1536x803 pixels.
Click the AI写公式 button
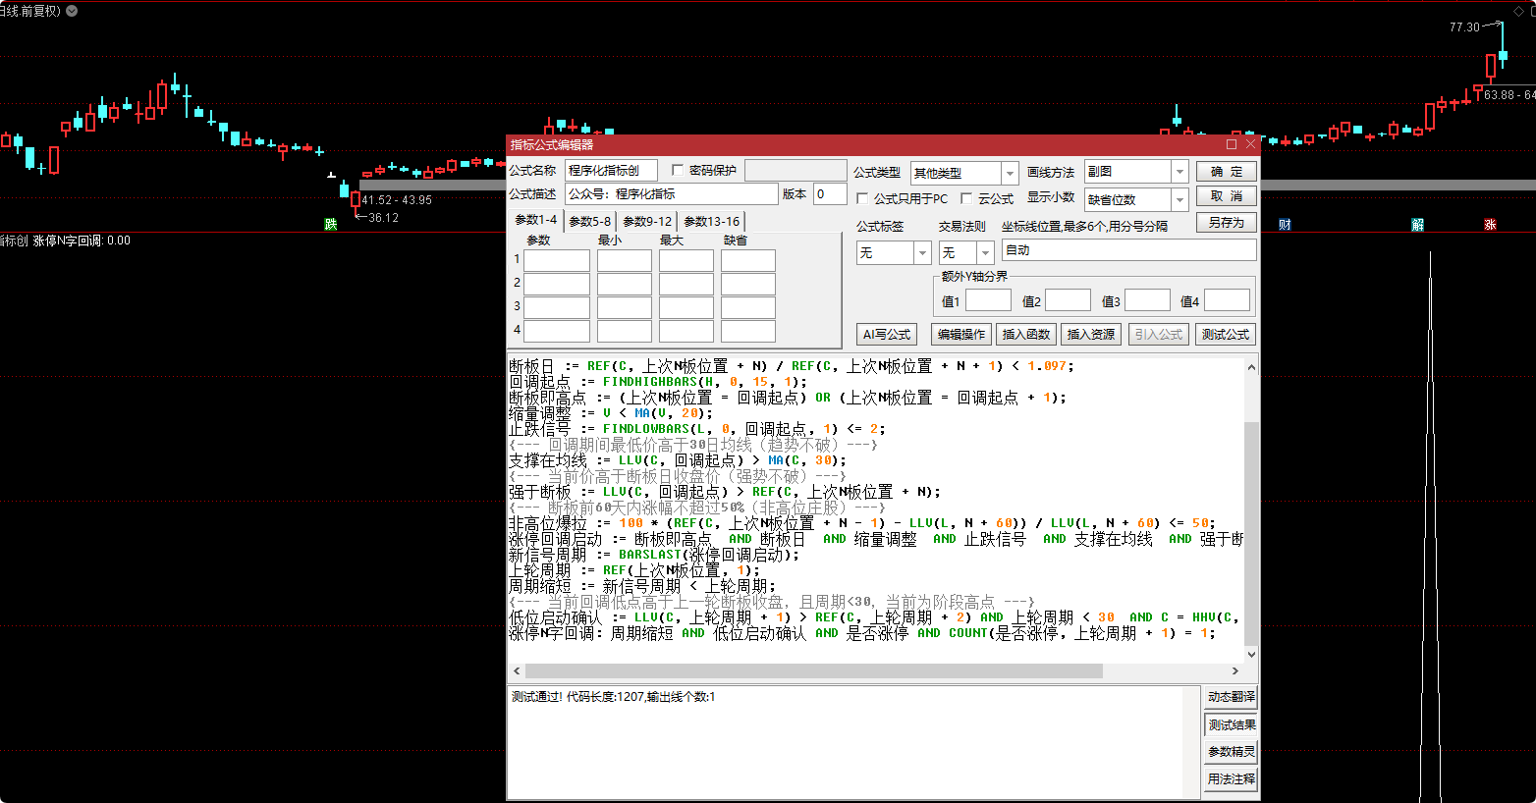pos(887,335)
